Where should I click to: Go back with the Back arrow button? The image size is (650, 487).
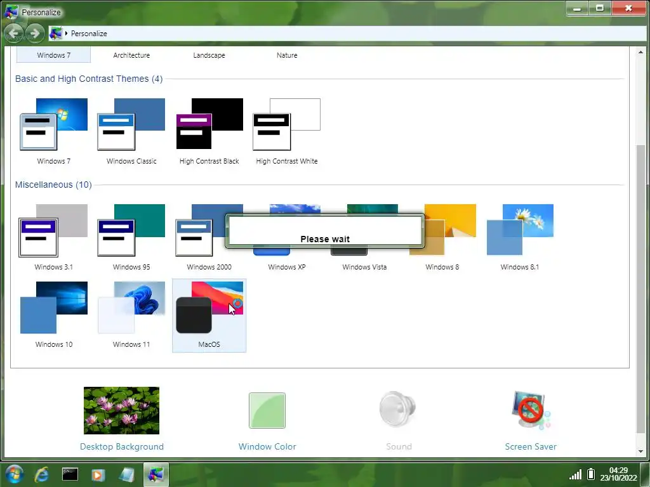(15, 33)
